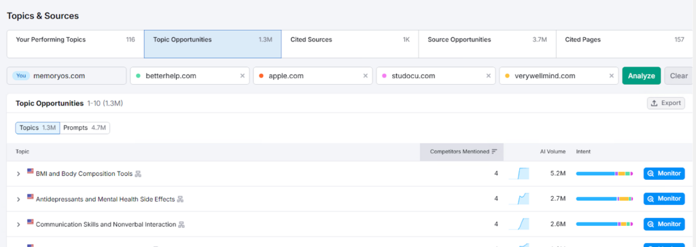696x247 pixels.
Task: Click the AI Volume column header
Action: (553, 151)
